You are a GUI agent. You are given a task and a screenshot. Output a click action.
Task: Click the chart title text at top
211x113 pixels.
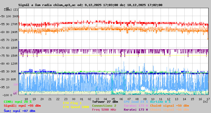90,5
